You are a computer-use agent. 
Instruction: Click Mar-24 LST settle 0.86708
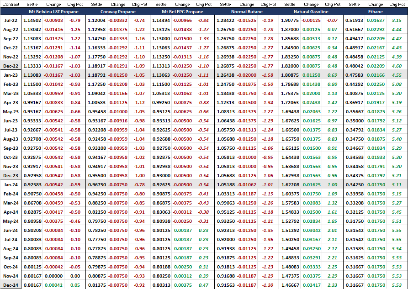(x=32, y=203)
